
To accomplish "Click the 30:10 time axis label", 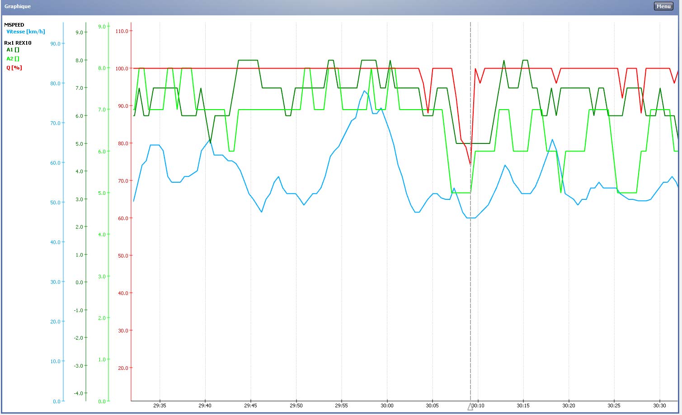I will 478,406.
